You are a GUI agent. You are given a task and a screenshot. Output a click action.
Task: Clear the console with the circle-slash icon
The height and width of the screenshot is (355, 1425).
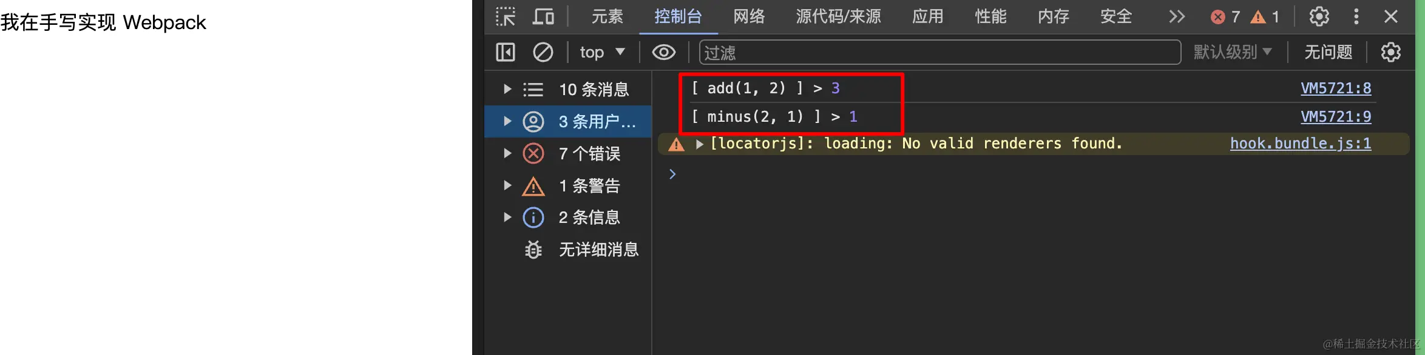[543, 52]
